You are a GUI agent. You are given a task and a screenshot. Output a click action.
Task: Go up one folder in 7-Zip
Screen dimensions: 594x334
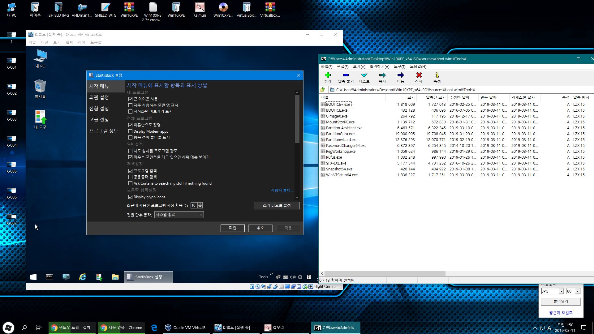coord(323,90)
